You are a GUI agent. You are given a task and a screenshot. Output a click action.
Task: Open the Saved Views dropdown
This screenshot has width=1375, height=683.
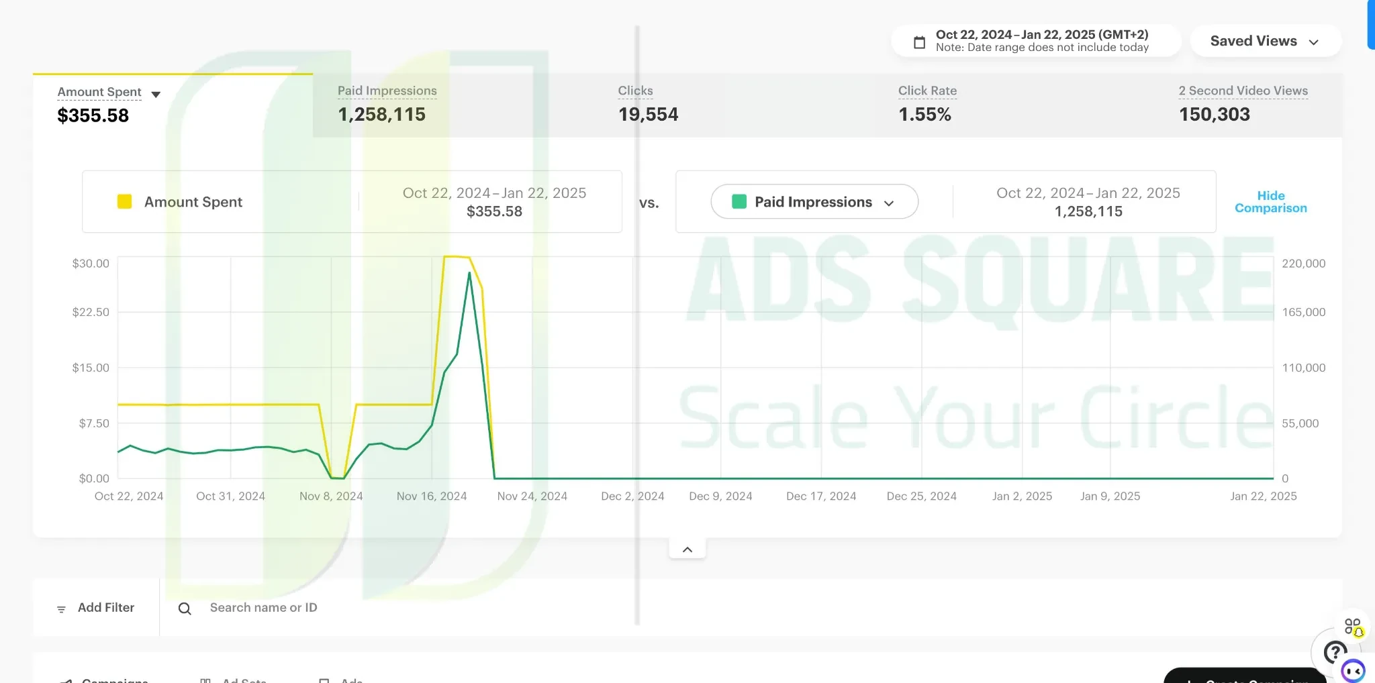coord(1266,41)
